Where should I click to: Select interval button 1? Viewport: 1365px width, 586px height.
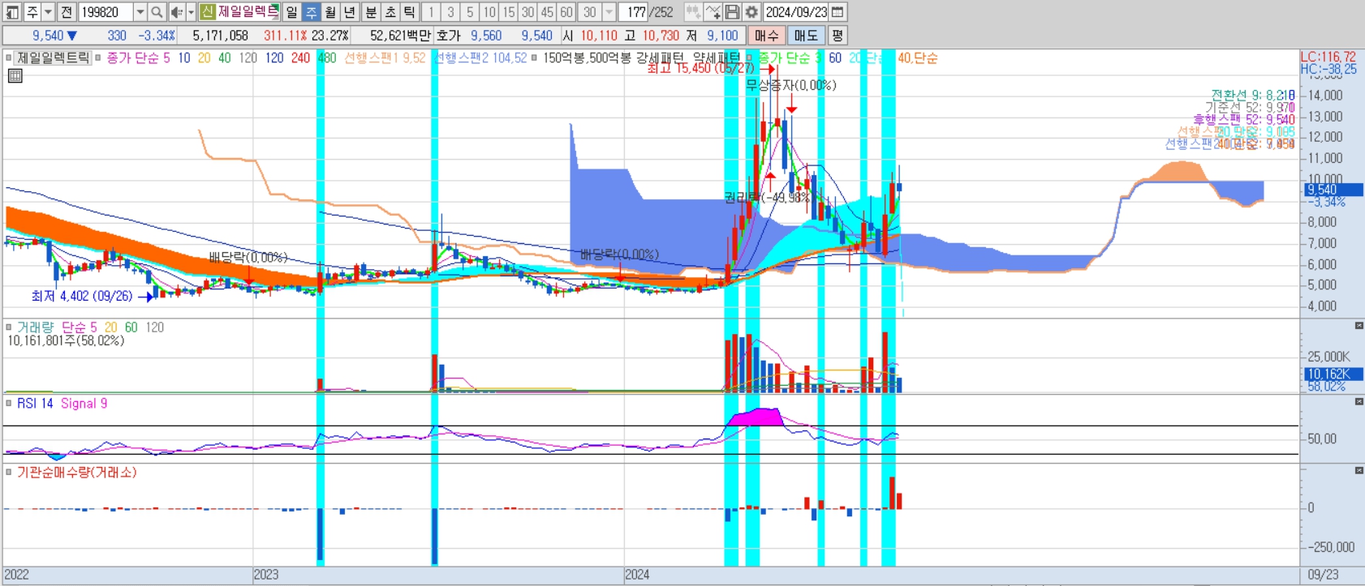(x=431, y=12)
